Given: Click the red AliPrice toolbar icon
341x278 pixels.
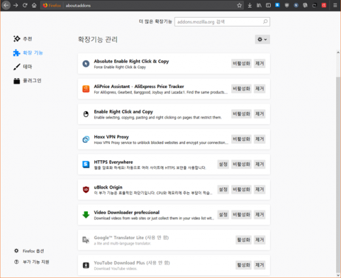Looking at the screenshot, I should click(x=324, y=5).
